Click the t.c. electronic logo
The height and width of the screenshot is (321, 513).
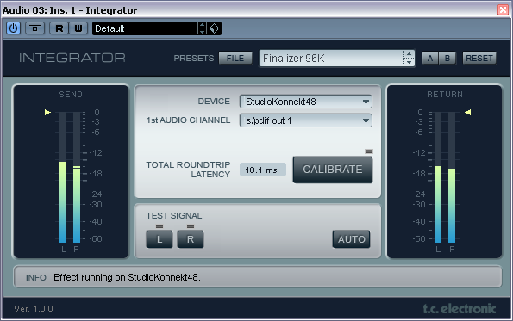[460, 308]
